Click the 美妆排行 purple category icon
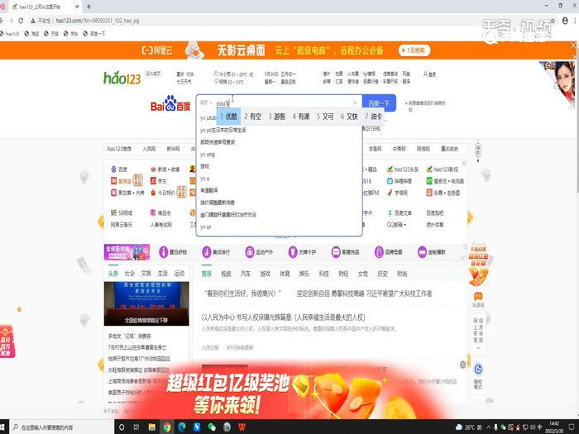Screen dimensions: 579x434 (x=207, y=252)
